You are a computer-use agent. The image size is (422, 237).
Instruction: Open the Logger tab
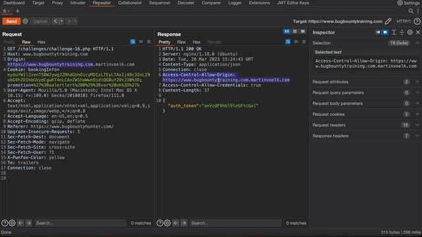(x=235, y=3)
